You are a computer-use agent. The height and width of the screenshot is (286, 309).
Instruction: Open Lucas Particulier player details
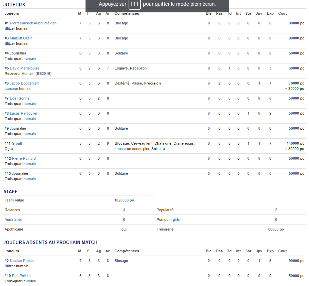(x=23, y=113)
